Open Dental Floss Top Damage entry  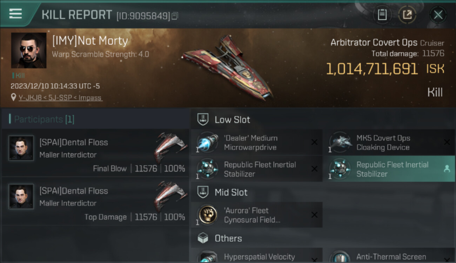click(95, 201)
